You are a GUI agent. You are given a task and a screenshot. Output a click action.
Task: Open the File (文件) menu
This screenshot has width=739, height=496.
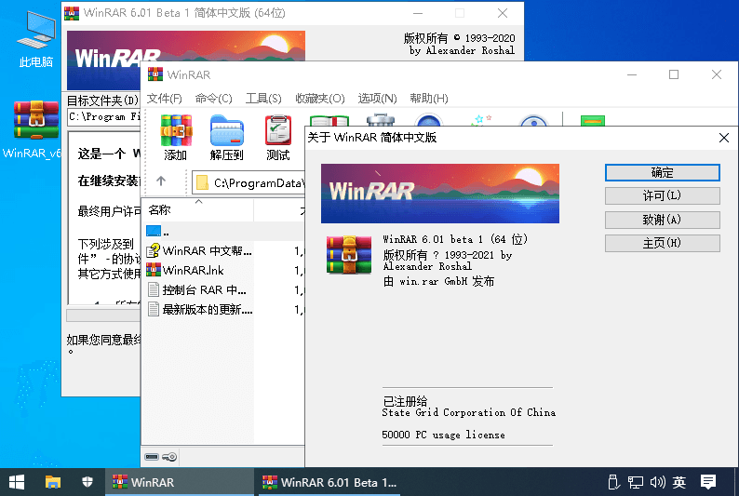[x=164, y=99]
